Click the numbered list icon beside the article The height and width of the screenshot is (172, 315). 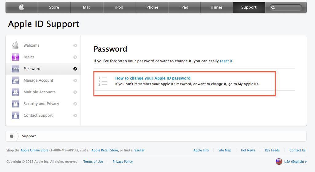click(103, 81)
